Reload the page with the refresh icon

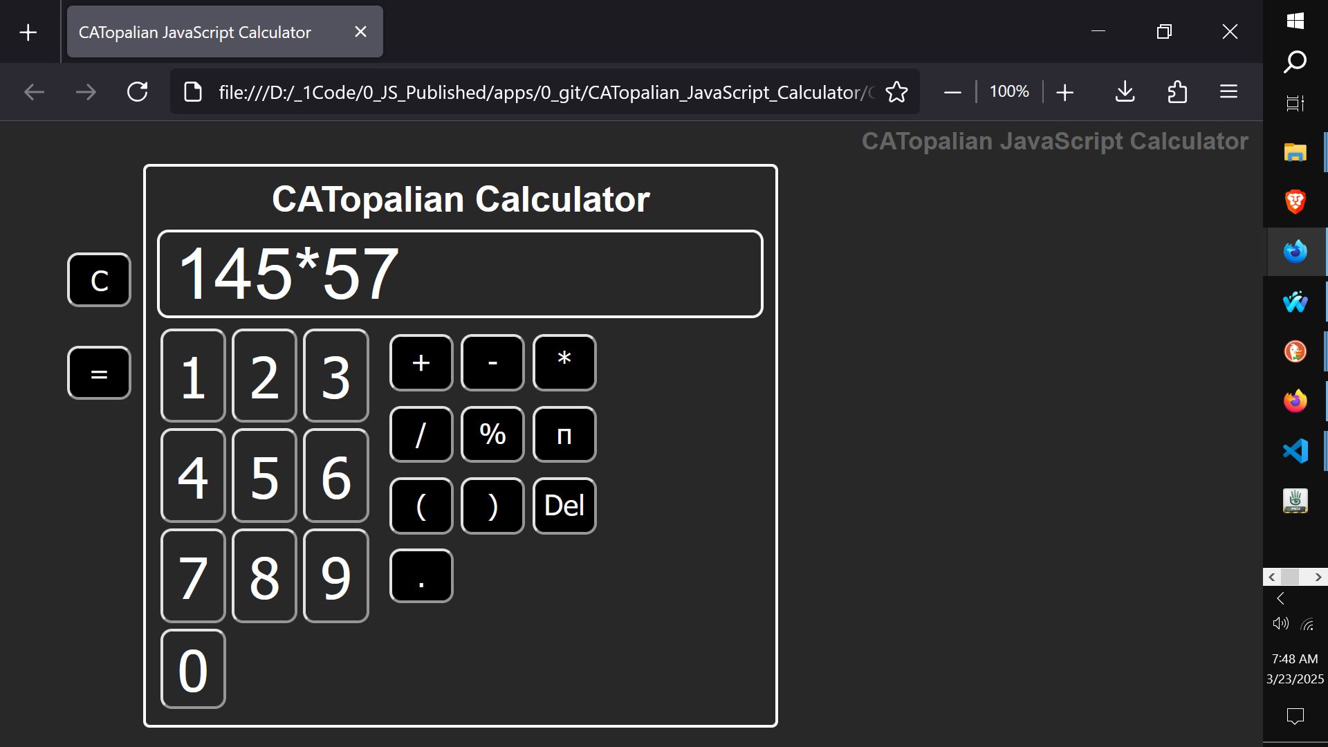(138, 92)
